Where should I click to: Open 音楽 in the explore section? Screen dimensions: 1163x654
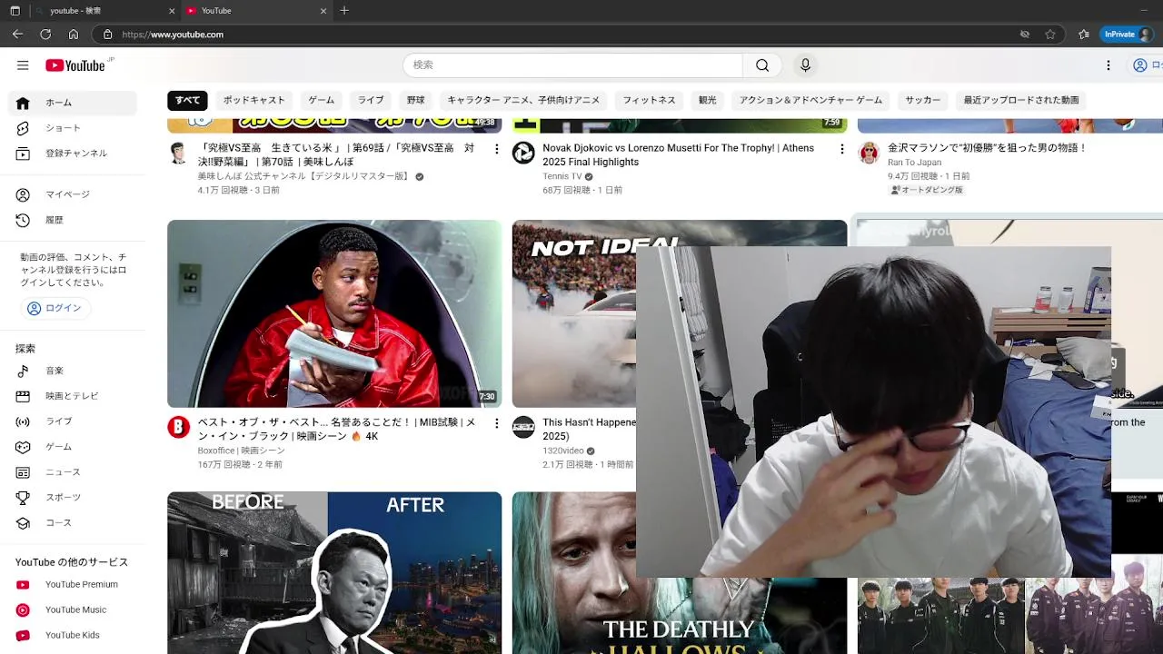coord(73,371)
